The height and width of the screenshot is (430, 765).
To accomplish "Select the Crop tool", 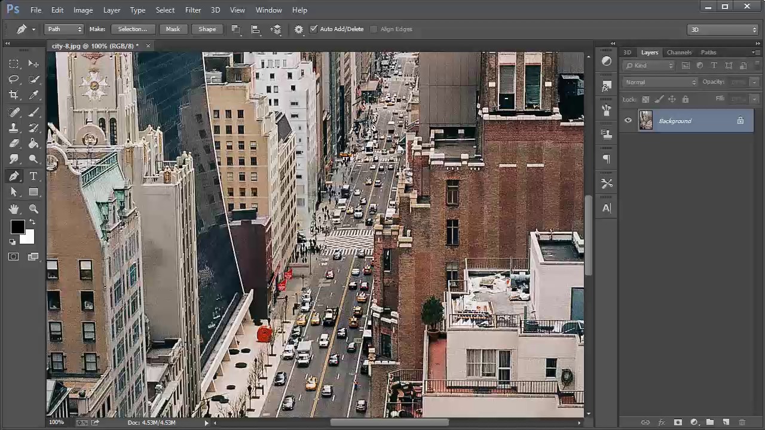I will (x=14, y=95).
